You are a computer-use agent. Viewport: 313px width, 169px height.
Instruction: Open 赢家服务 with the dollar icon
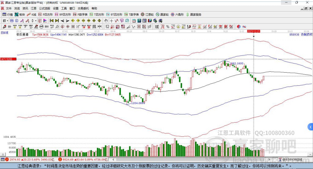coord(193,15)
